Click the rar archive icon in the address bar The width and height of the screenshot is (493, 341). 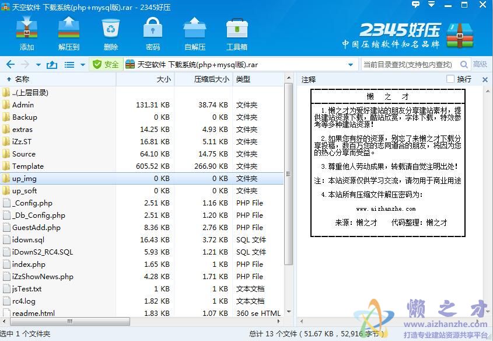(130, 64)
